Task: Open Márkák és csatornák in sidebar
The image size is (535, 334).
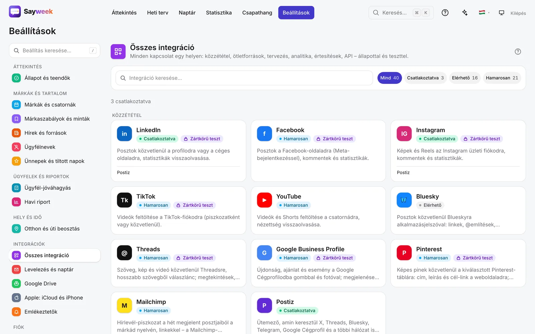Action: (55, 105)
